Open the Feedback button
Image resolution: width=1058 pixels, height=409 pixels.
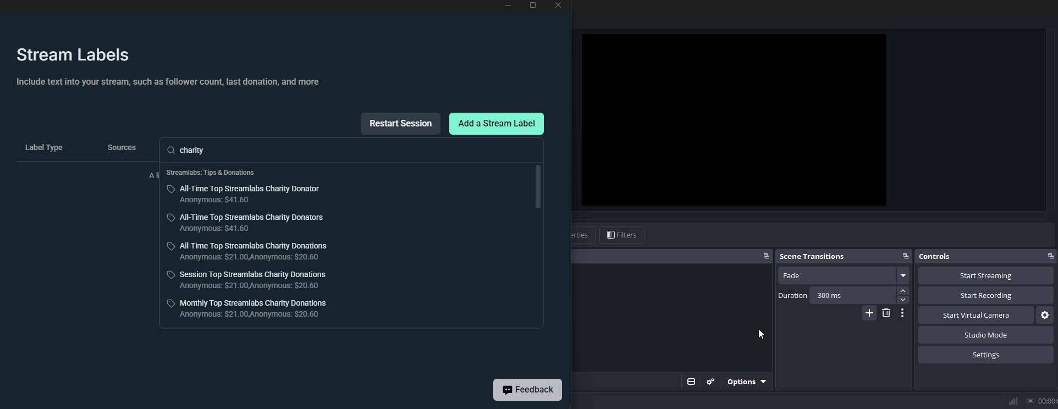point(527,390)
